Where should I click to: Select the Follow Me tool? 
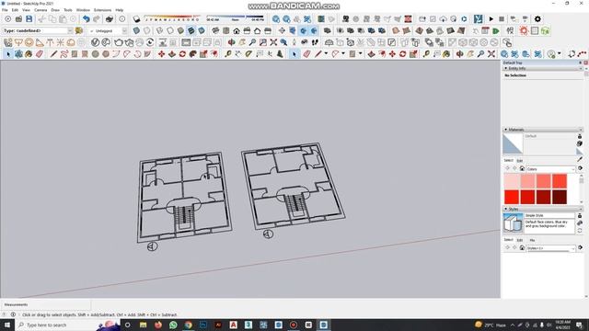coord(192,54)
